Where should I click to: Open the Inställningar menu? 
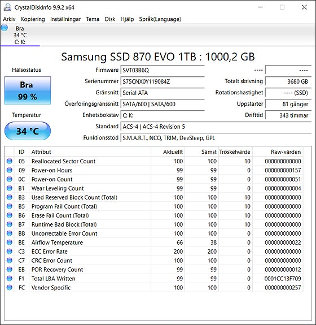point(65,19)
